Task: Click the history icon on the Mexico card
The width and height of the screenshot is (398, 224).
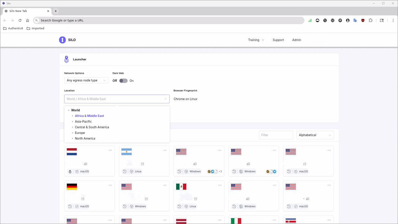Action: coord(179,206)
